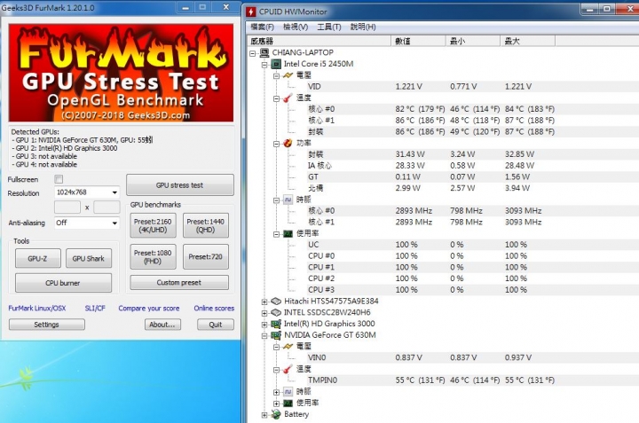Click the HWMonitor lightning bolt title icon
The width and height of the screenshot is (639, 423).
tap(250, 12)
